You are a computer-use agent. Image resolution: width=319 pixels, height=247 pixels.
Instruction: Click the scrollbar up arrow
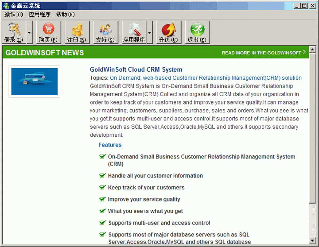[312, 49]
